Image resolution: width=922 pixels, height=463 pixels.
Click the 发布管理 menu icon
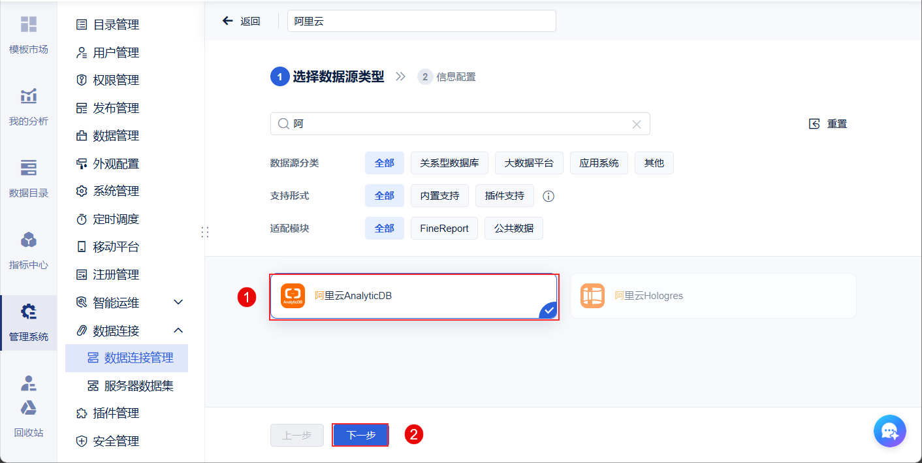pos(82,108)
